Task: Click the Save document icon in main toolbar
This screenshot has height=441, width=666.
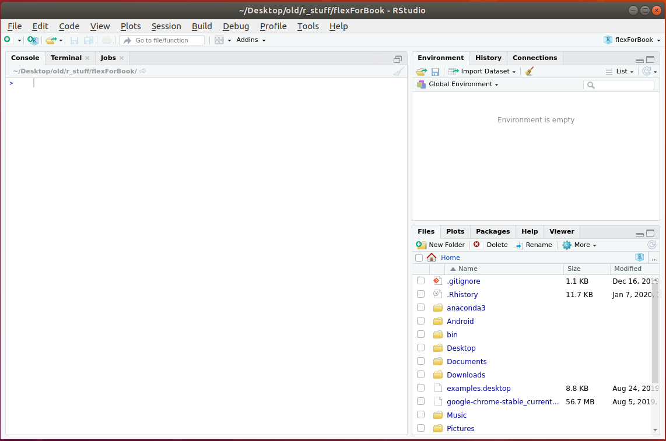Action: [74, 40]
